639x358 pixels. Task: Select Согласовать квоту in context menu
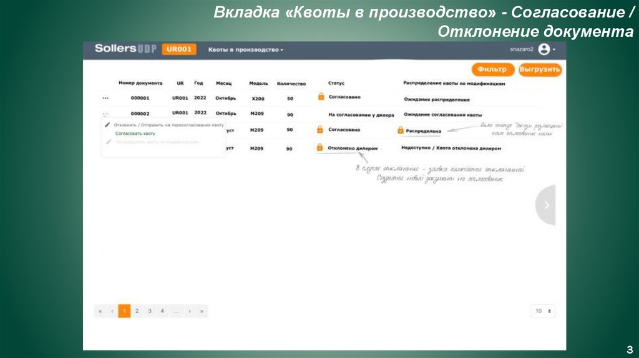(135, 133)
